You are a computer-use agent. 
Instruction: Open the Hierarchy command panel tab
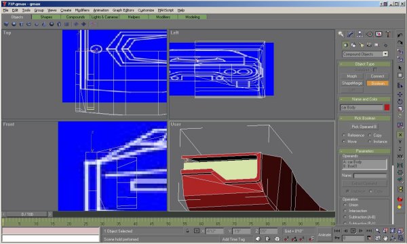coord(360,34)
